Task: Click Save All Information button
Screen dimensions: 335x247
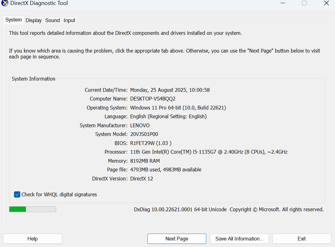Action: tap(239, 239)
